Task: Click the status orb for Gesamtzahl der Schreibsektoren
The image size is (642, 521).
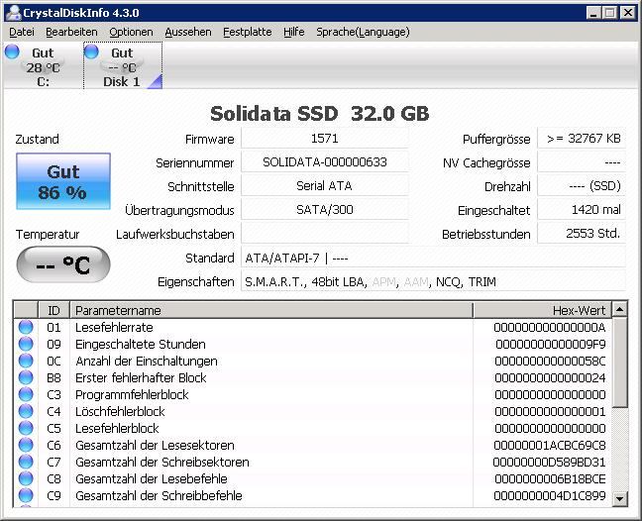Action: [x=26, y=462]
